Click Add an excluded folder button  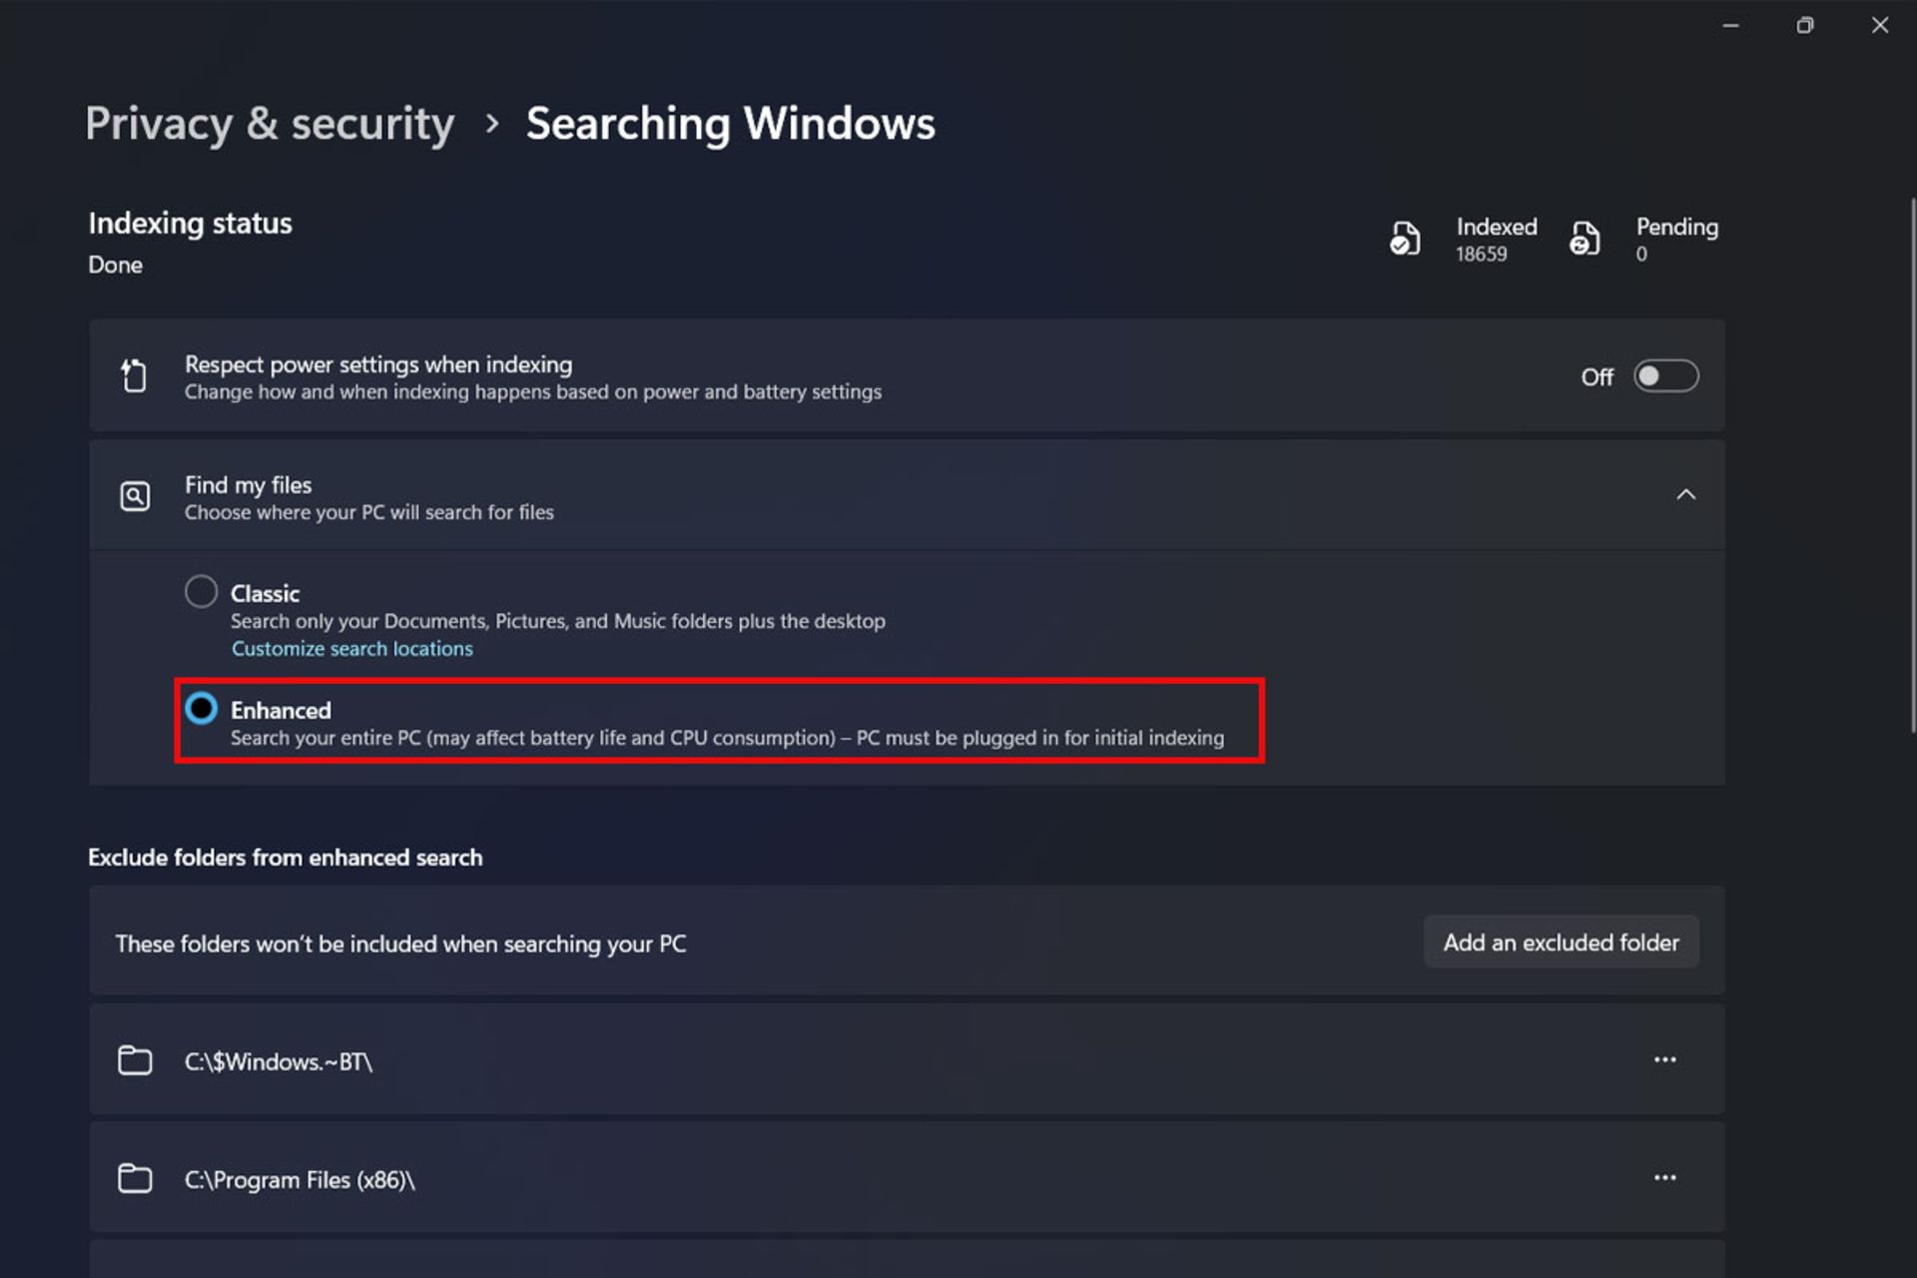pos(1561,943)
